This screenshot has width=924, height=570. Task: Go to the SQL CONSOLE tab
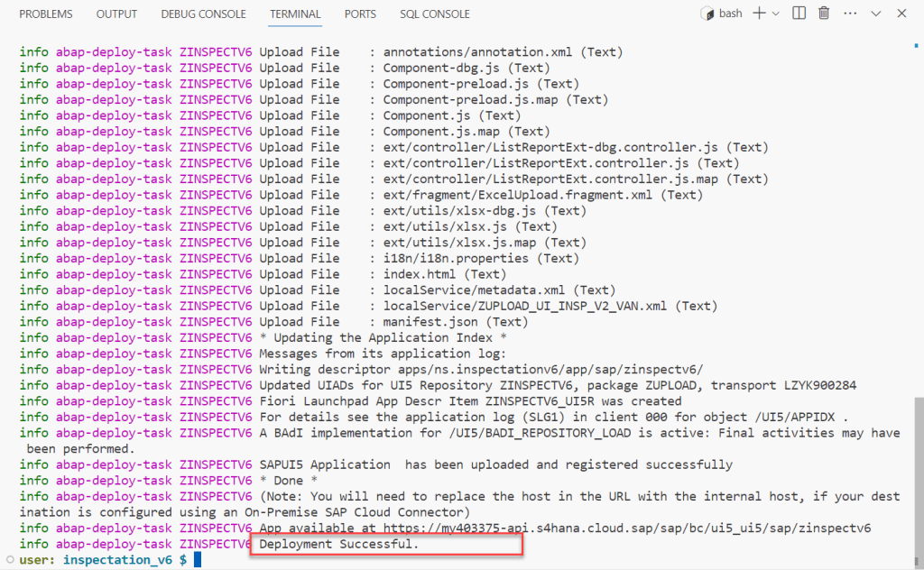pyautogui.click(x=435, y=14)
